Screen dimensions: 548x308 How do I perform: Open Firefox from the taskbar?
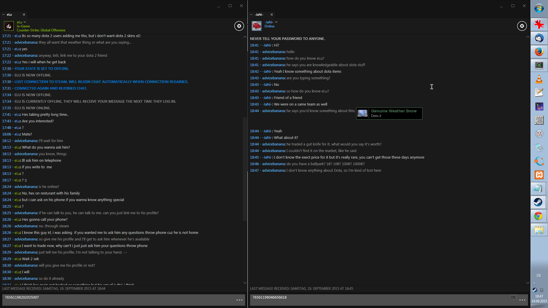tap(539, 52)
